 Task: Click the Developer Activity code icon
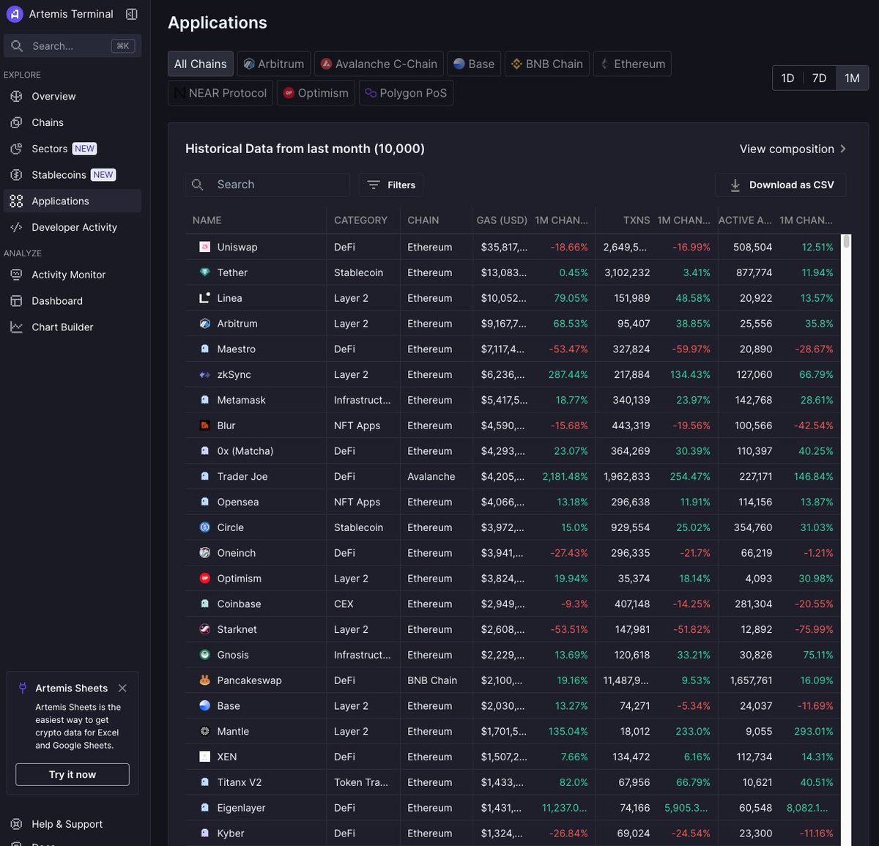16,227
